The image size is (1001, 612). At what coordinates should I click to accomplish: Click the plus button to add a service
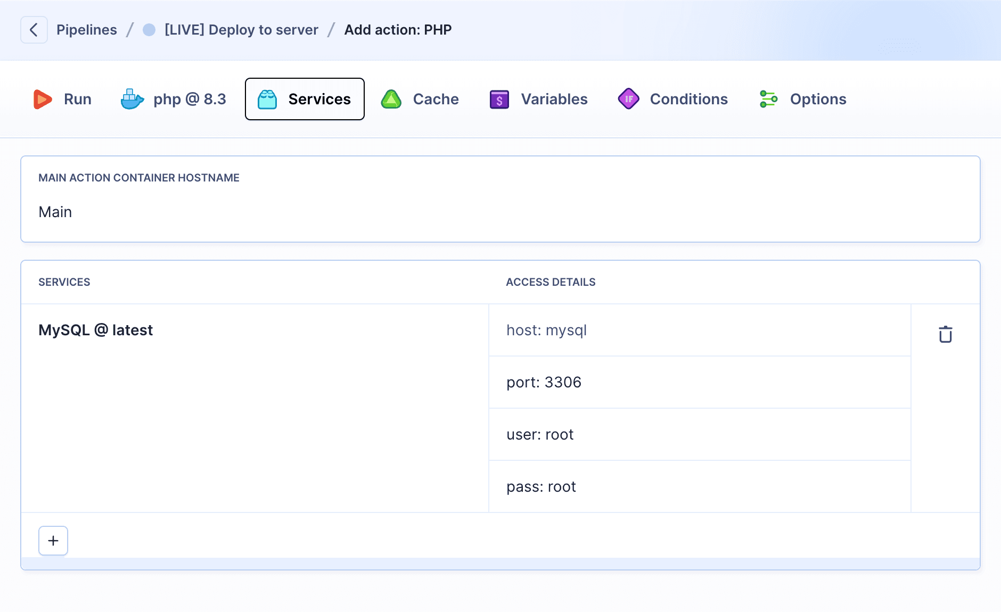[x=53, y=540]
